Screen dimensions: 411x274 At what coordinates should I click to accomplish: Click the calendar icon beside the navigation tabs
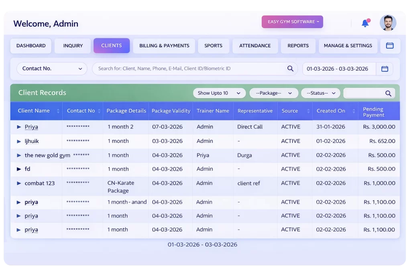pos(390,46)
